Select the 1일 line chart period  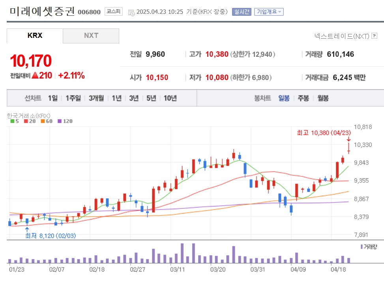53,98
